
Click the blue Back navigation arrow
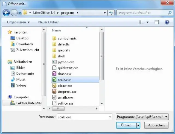[x=6, y=13]
